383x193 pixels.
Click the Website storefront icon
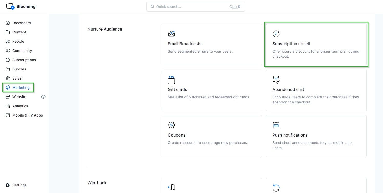(8, 97)
